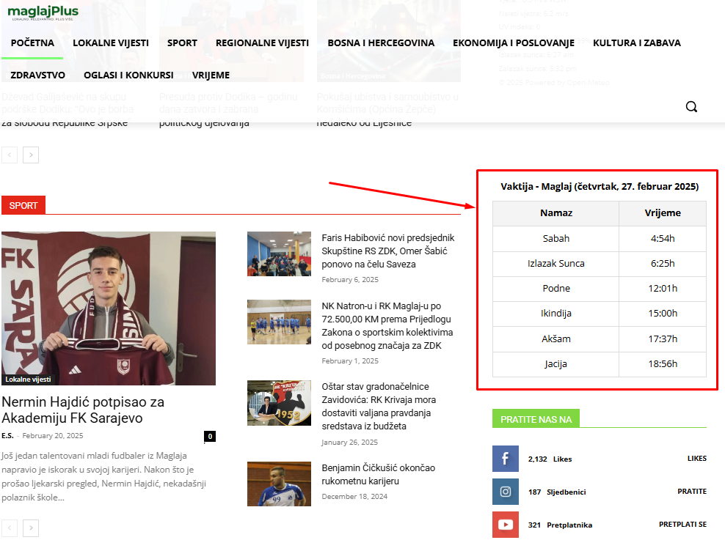Go to Ekonomija i poslovanje menu

(x=513, y=43)
